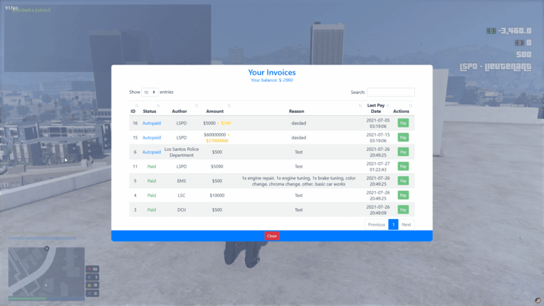Click Autopaid status of invoice 6
544x306 pixels.
(x=152, y=152)
